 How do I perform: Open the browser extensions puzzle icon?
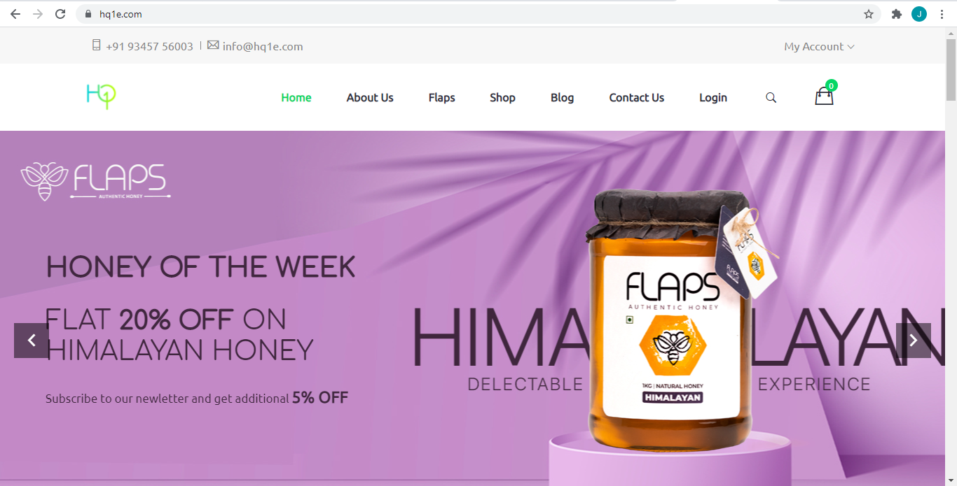click(x=896, y=14)
